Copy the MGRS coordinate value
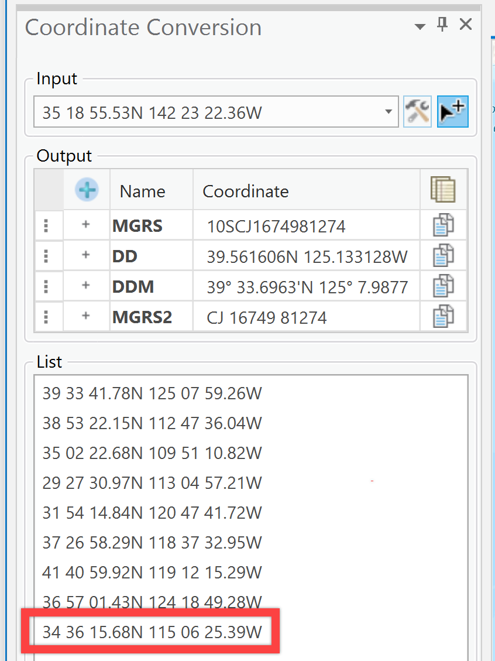This screenshot has width=495, height=661. click(443, 225)
